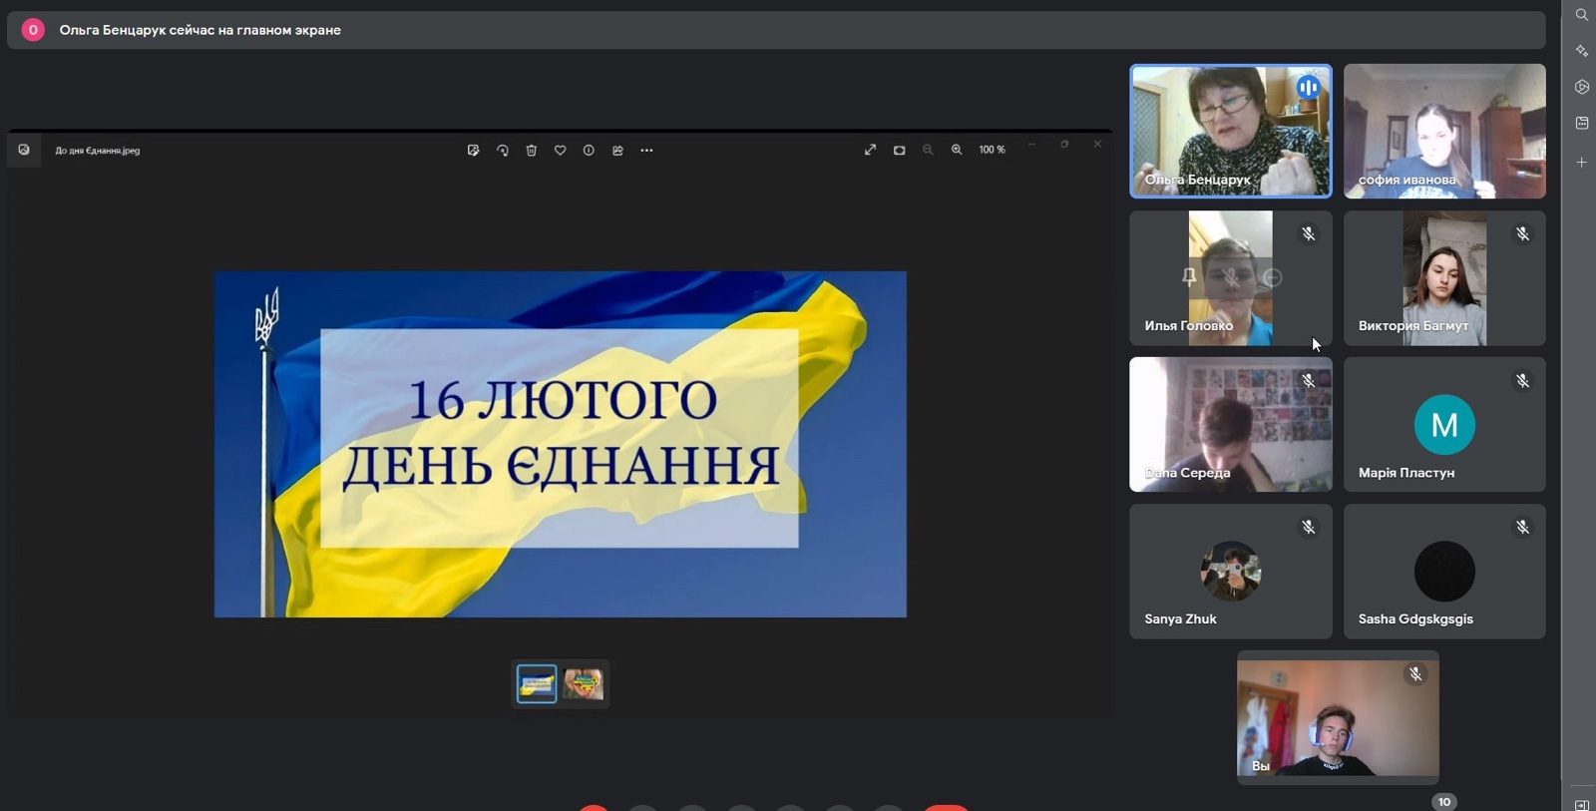Click the zoom out magnifier icon

pyautogui.click(x=928, y=150)
